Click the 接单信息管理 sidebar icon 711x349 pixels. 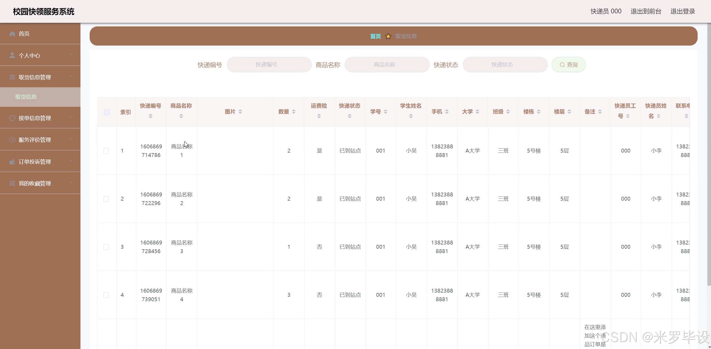point(12,118)
